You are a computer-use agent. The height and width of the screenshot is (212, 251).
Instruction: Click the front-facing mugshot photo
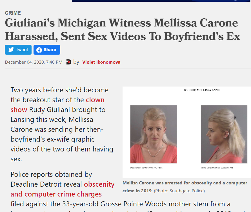[153, 134]
